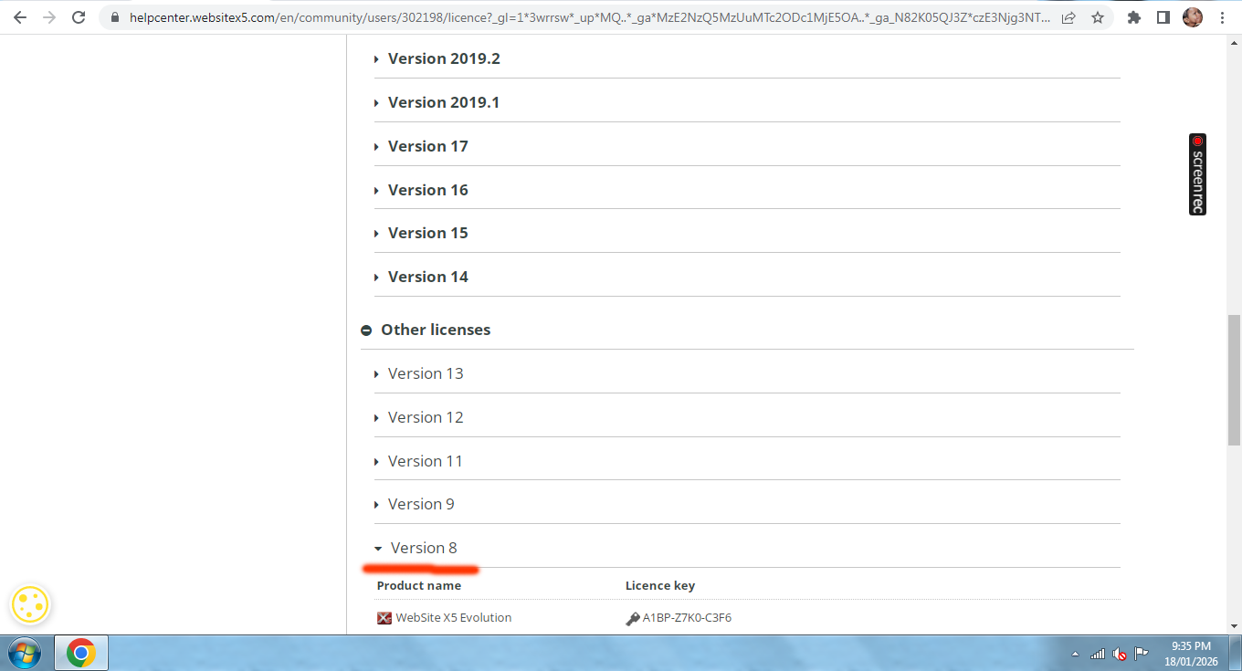Click the URL address bar

(x=584, y=17)
